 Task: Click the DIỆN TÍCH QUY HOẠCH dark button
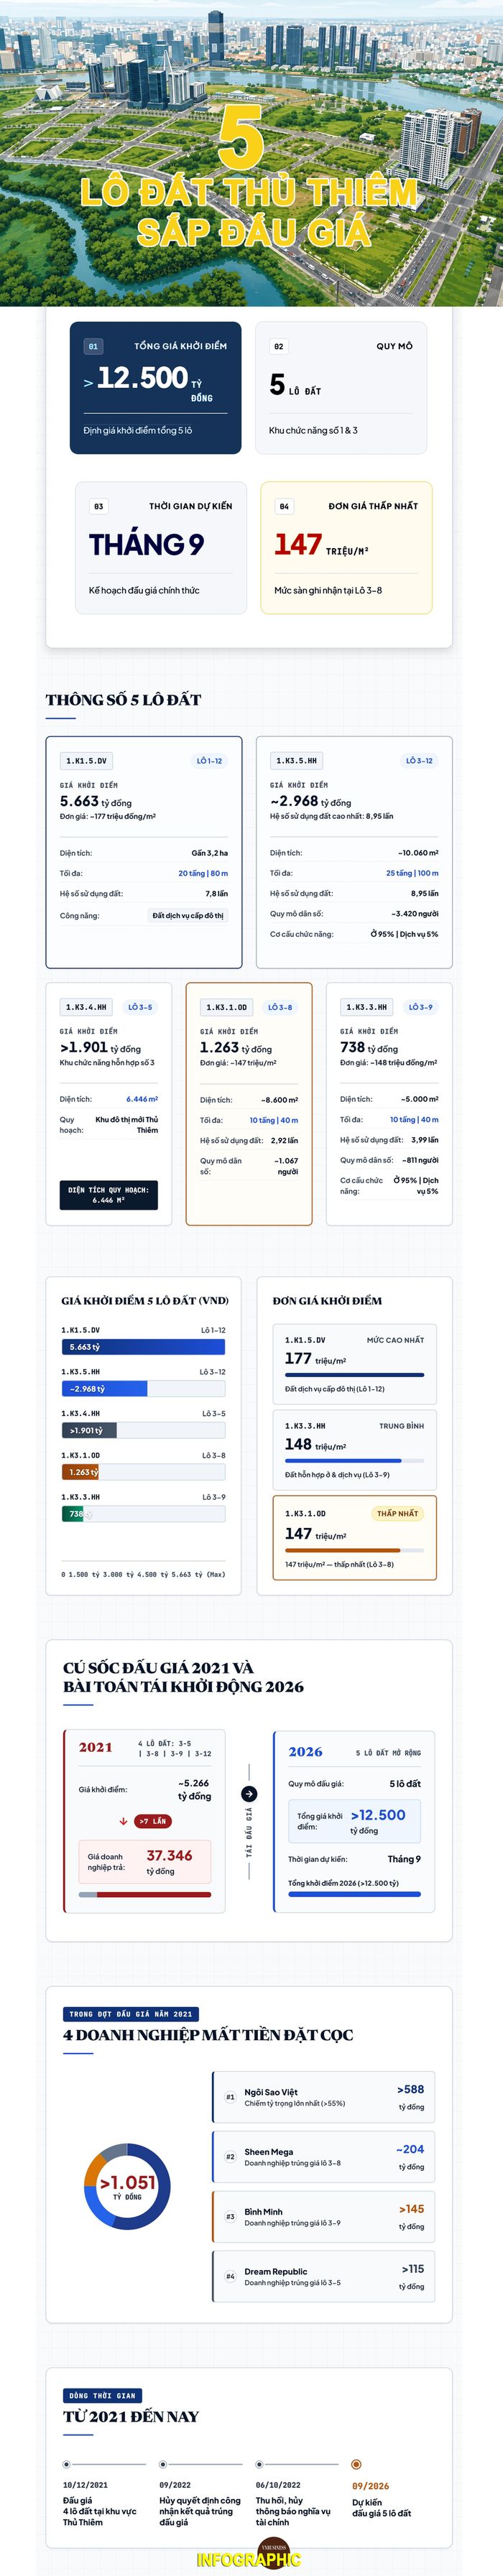[108, 1195]
